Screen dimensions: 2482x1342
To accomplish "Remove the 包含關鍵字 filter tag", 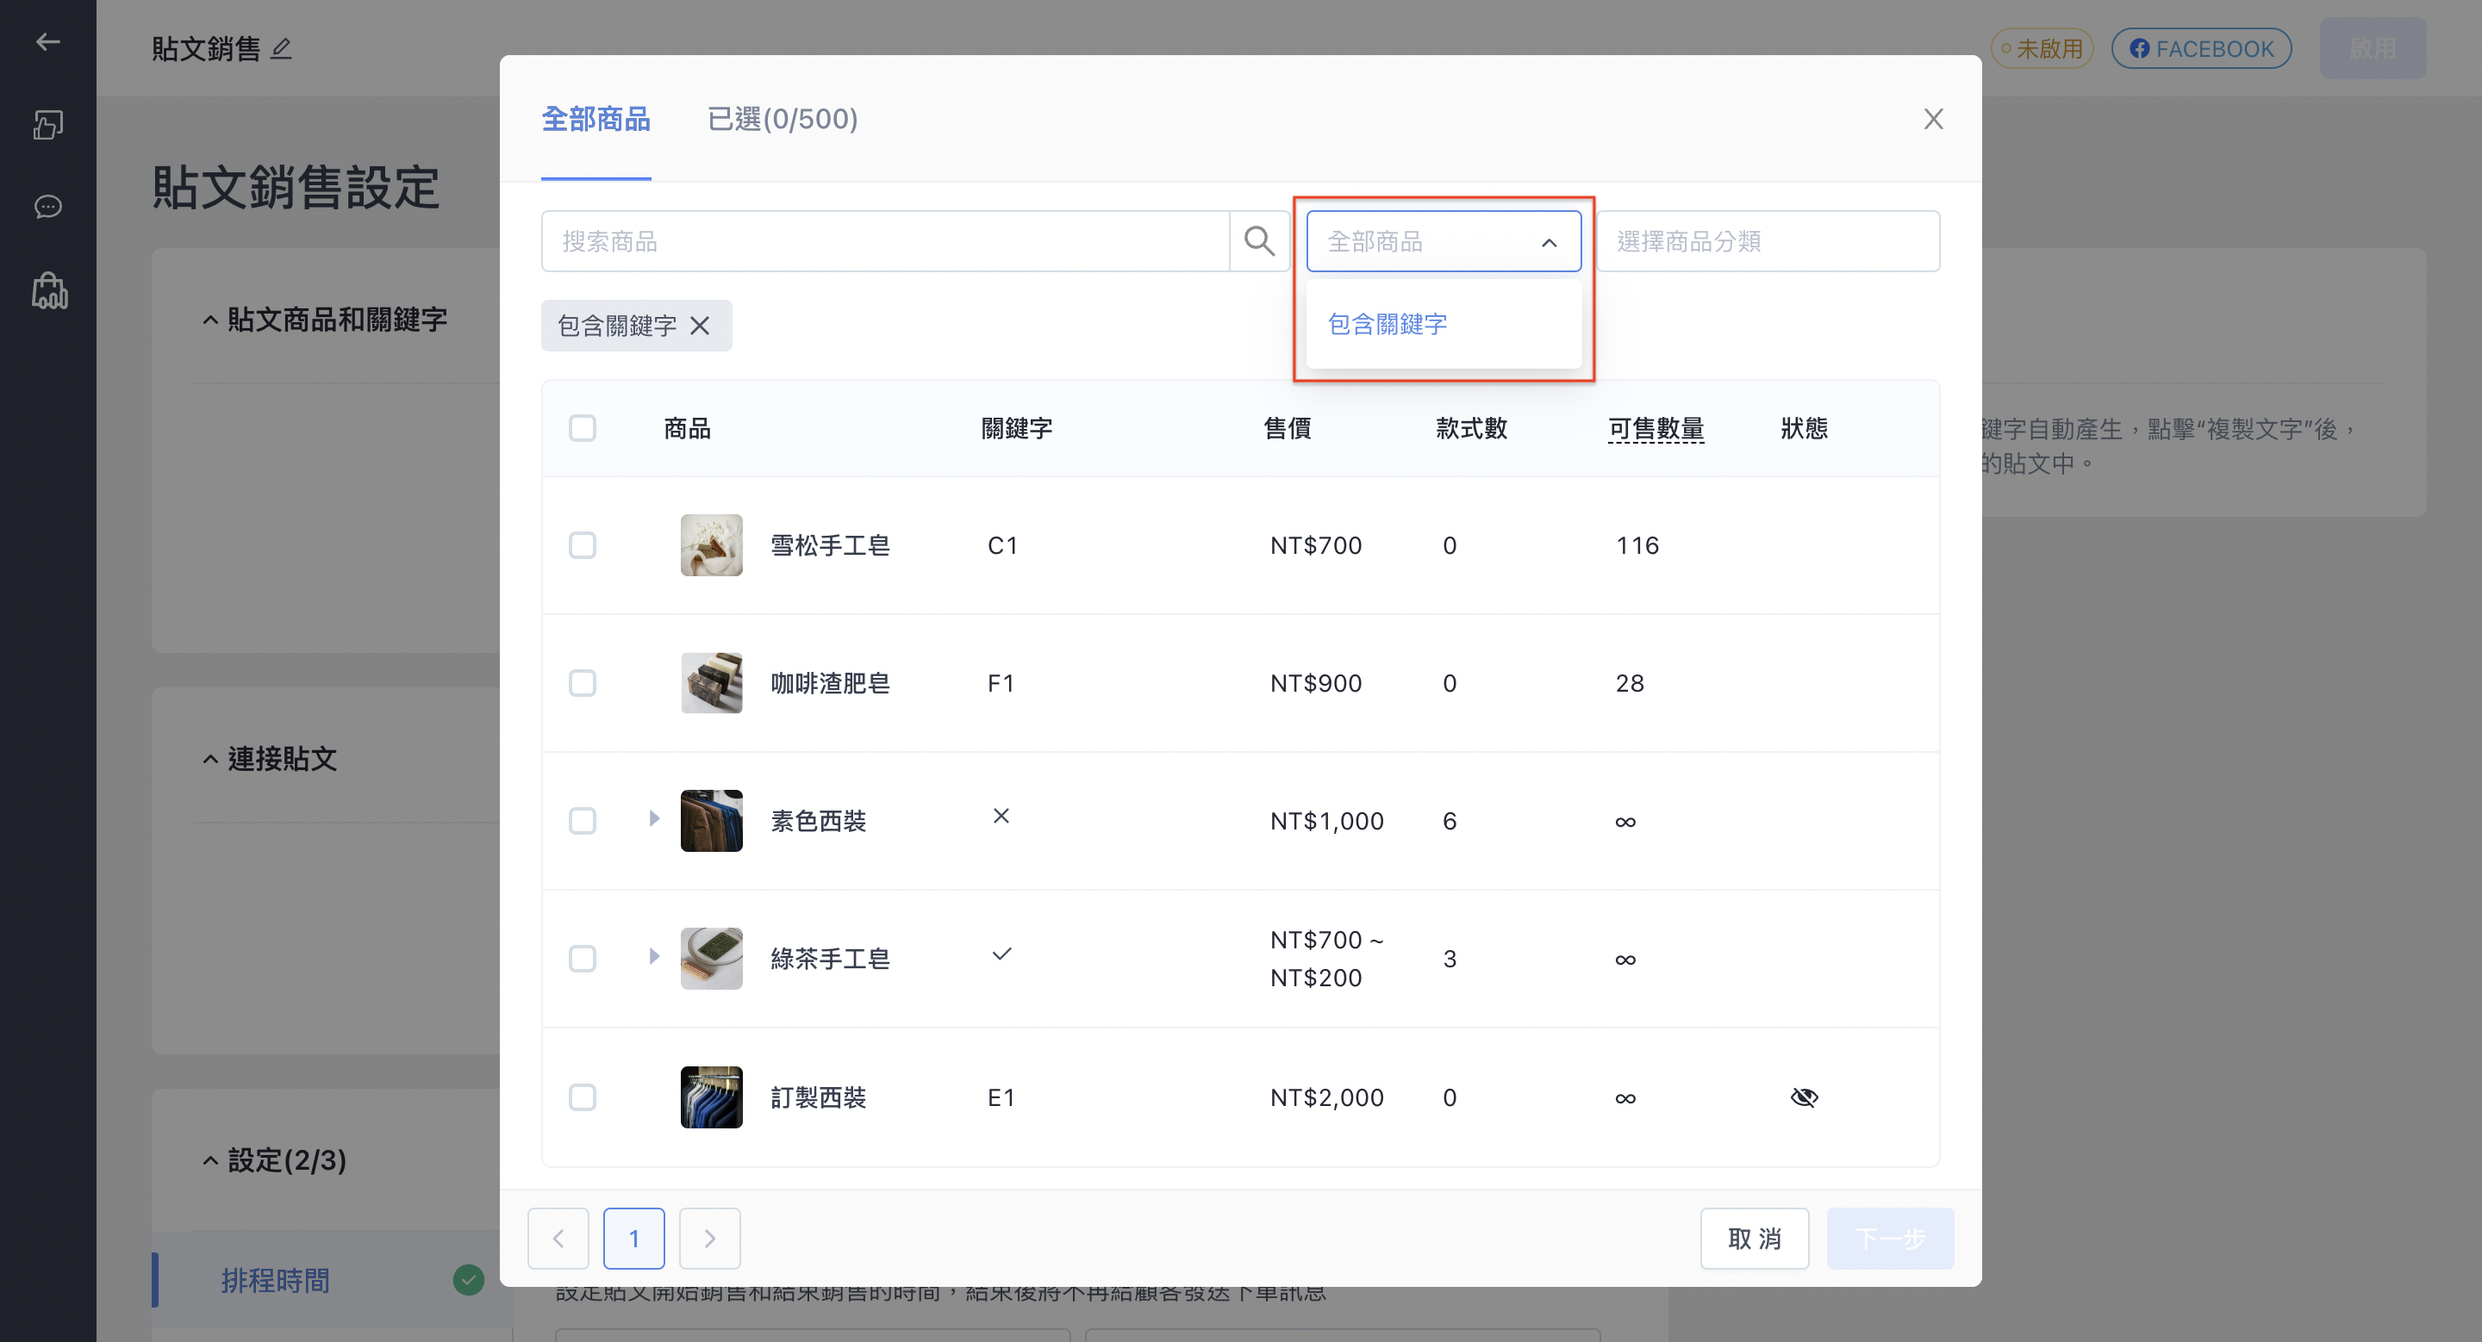I will [x=701, y=326].
